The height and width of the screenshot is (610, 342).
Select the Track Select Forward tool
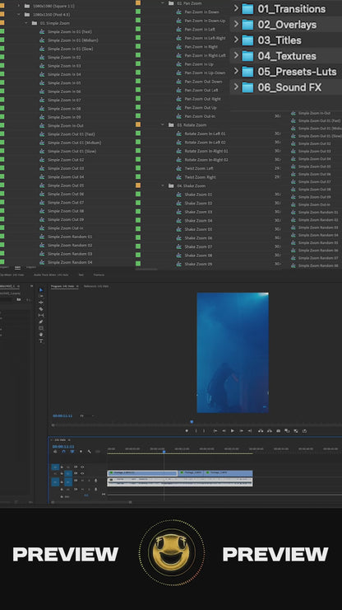click(41, 296)
